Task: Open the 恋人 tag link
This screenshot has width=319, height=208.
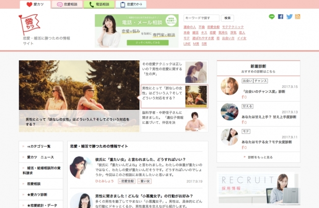Action: 242,32
